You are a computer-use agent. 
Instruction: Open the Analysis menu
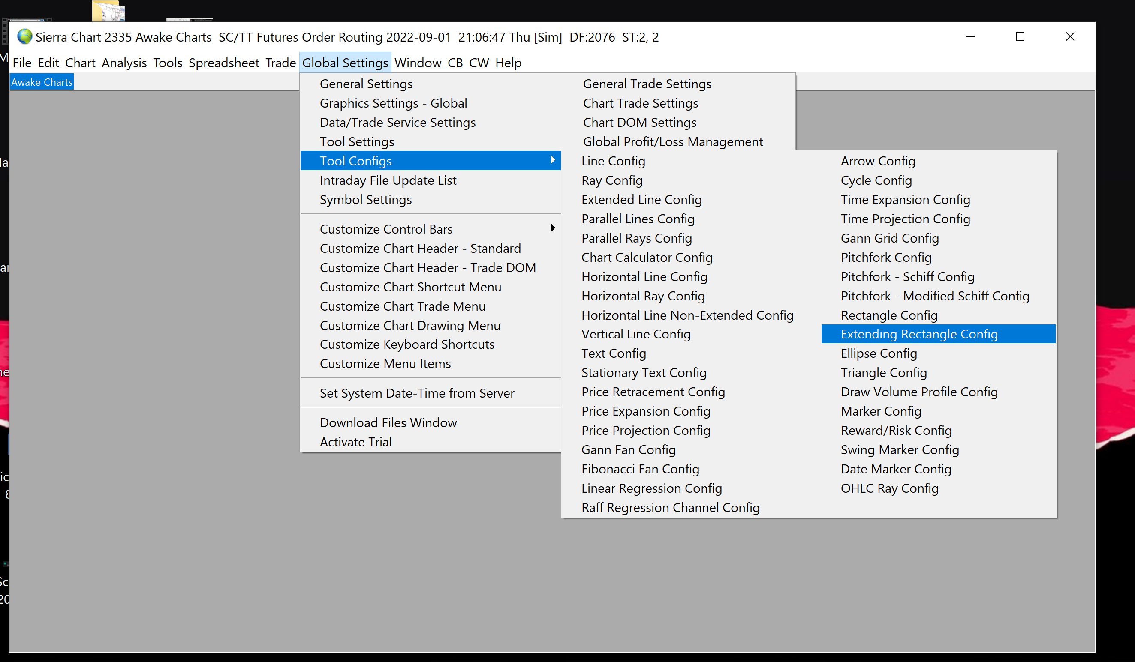(x=124, y=63)
